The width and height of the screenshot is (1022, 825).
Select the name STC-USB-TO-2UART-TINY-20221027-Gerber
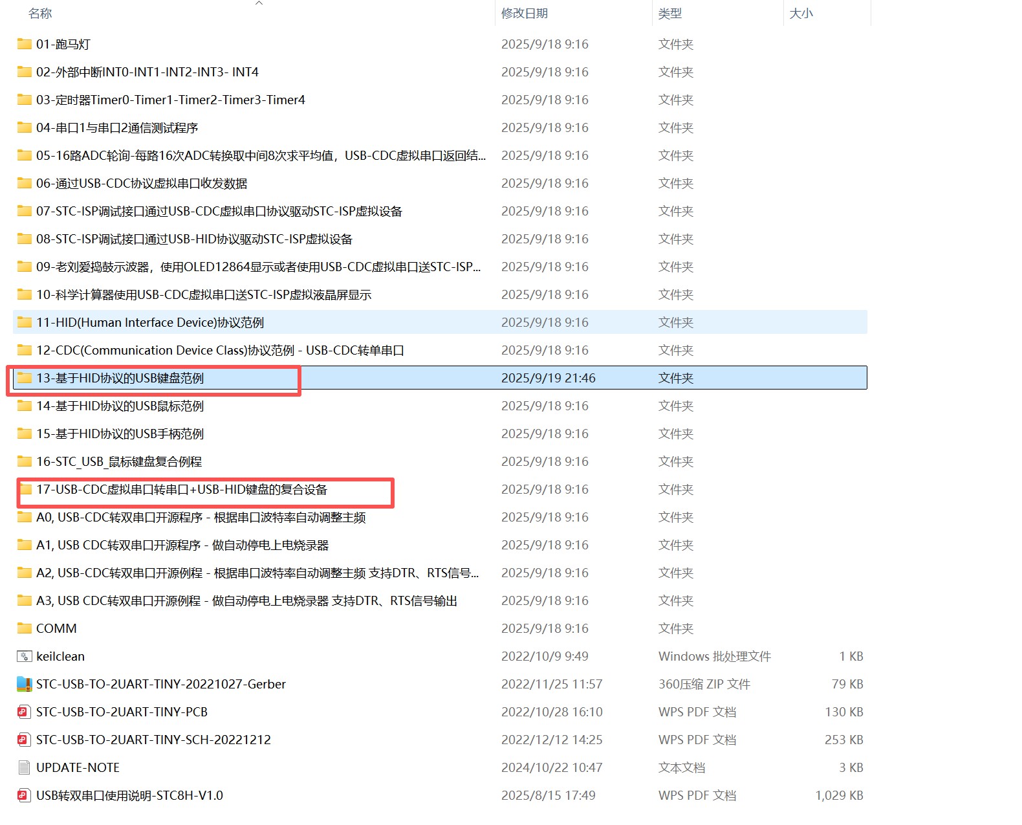[161, 684]
